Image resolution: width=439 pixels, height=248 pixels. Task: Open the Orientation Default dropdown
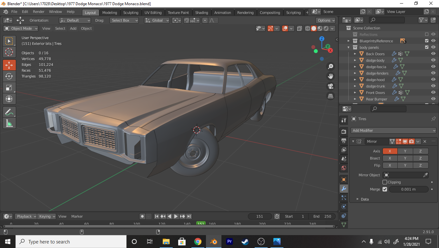pyautogui.click(x=75, y=20)
